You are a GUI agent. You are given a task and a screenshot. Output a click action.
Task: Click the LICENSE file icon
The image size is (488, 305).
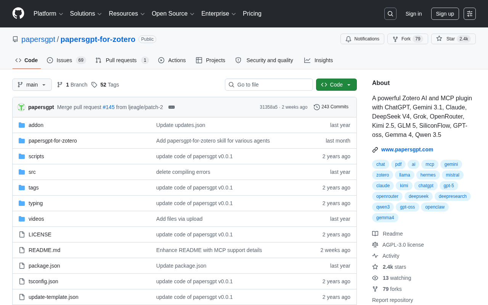[x=22, y=234]
